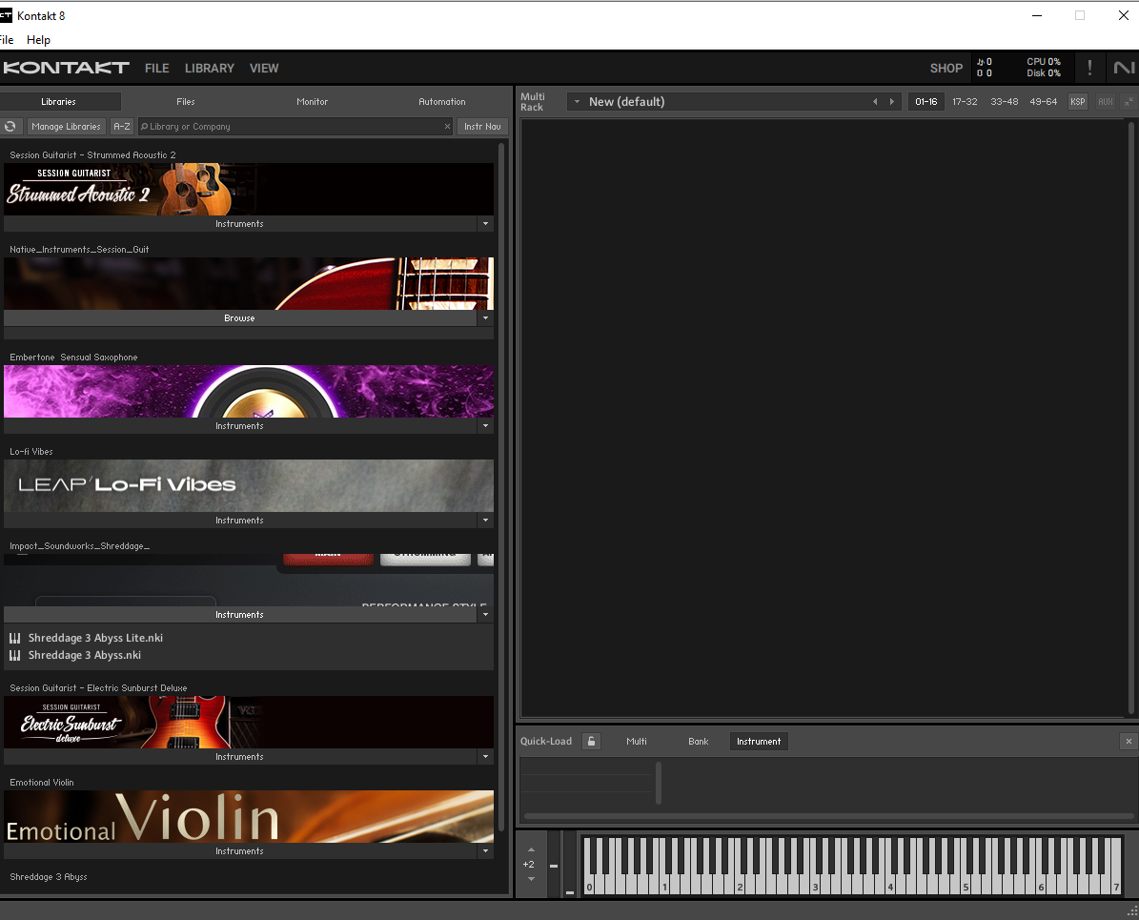The image size is (1139, 920).
Task: Select the Shreddage 3 Abyss Lite.nki file name
Action: click(95, 638)
